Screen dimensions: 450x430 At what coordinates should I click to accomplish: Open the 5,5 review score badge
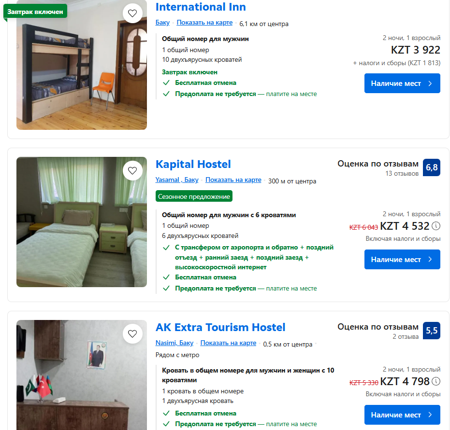(x=431, y=330)
